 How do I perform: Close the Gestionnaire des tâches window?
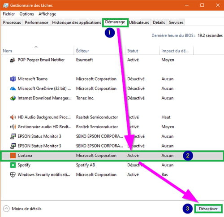[218, 5]
